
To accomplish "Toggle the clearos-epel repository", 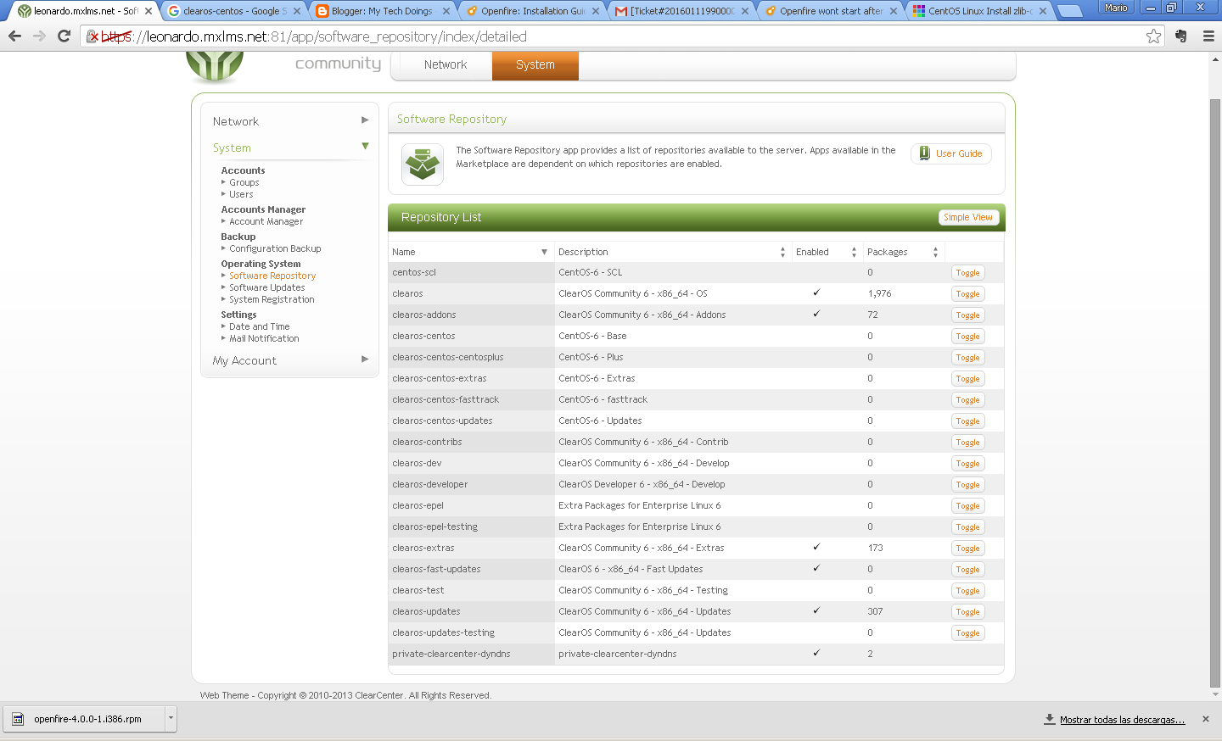I will [967, 506].
